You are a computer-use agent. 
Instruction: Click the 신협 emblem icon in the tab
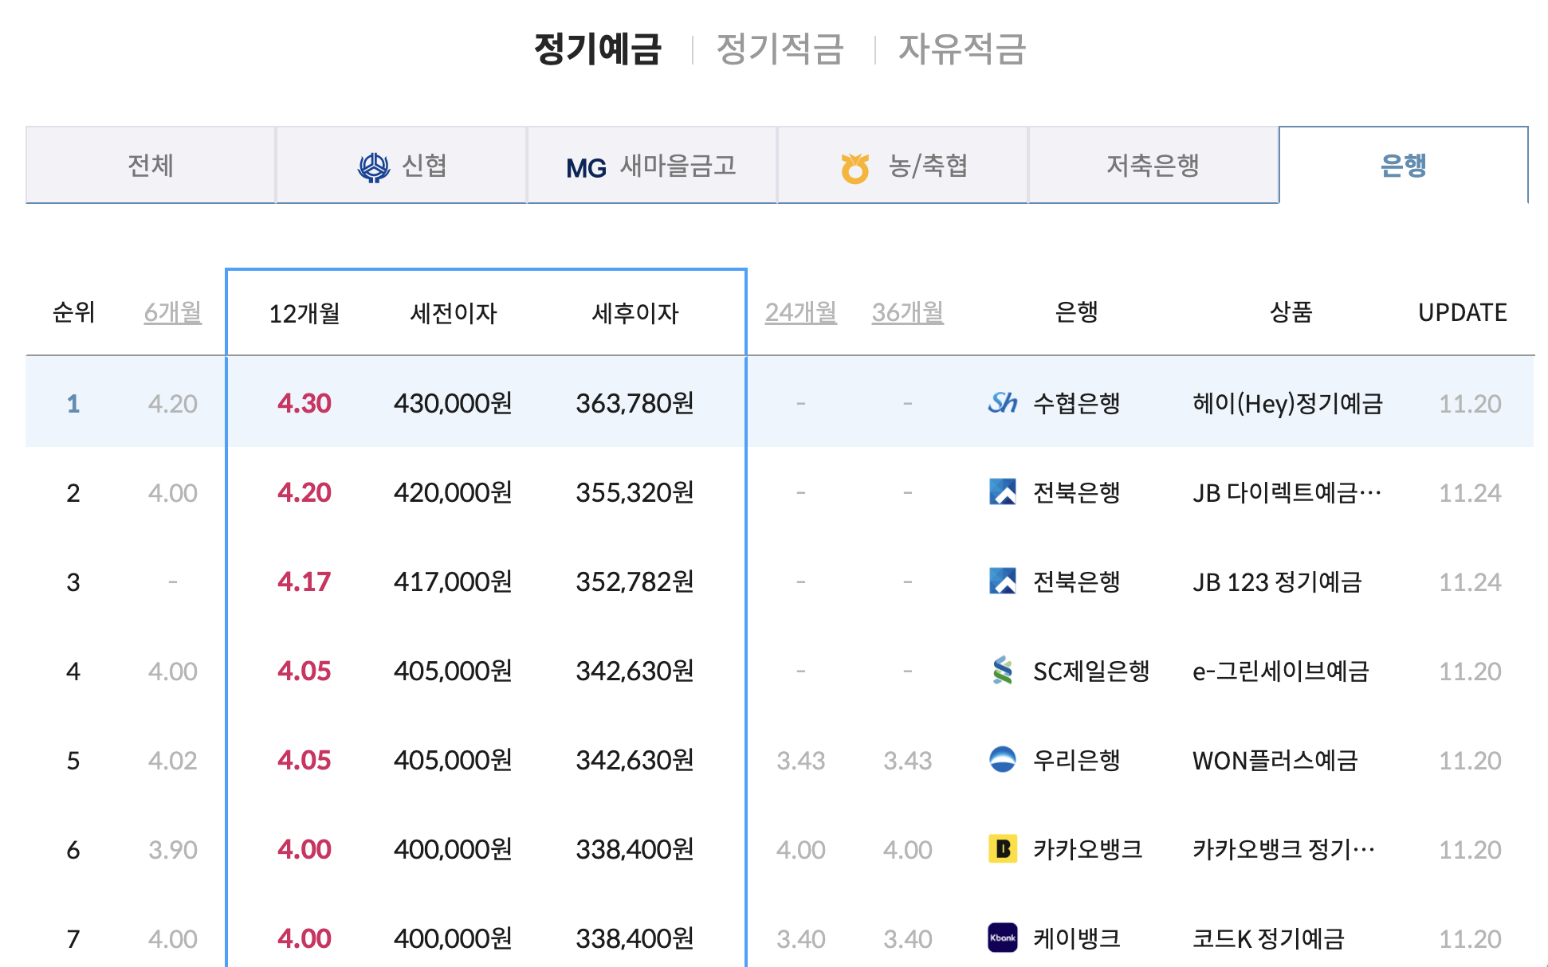tap(373, 167)
